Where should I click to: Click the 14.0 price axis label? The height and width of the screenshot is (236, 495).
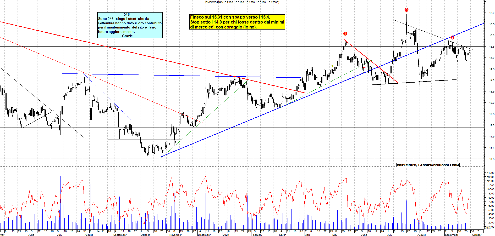click(x=492, y=80)
